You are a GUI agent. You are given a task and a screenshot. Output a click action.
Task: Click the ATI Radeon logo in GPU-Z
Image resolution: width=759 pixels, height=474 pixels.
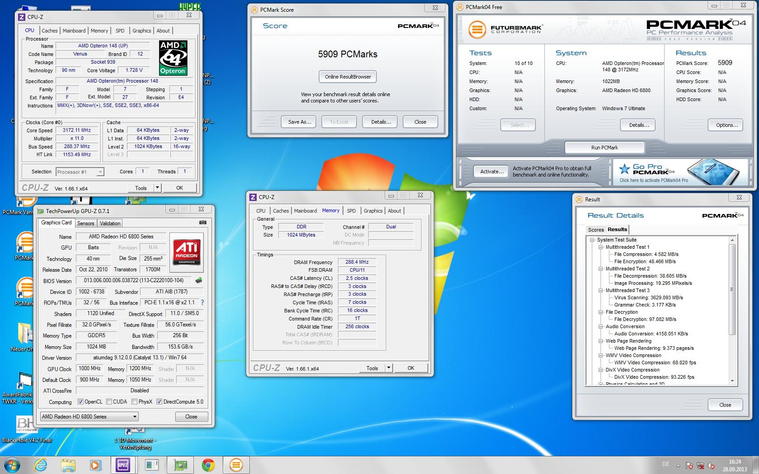187,251
